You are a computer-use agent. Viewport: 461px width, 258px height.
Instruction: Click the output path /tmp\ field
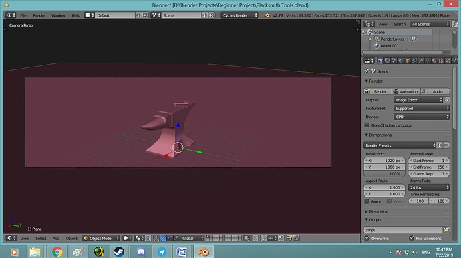[x=403, y=230]
